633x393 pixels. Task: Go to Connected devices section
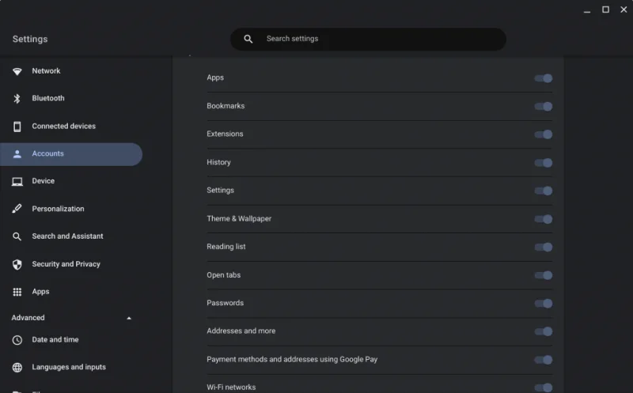point(71,127)
